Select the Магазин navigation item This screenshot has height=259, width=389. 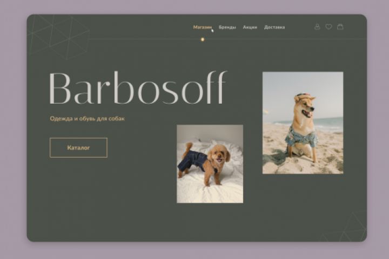(x=203, y=28)
